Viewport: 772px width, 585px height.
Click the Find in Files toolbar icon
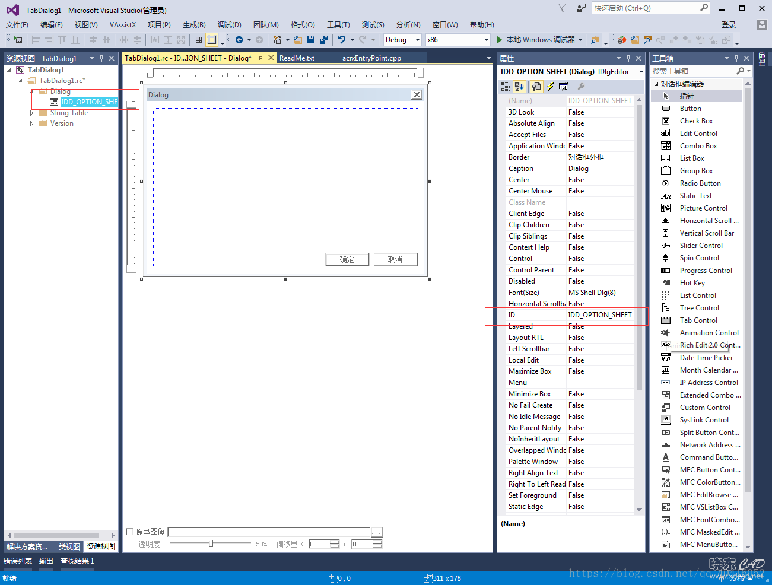(x=595, y=40)
